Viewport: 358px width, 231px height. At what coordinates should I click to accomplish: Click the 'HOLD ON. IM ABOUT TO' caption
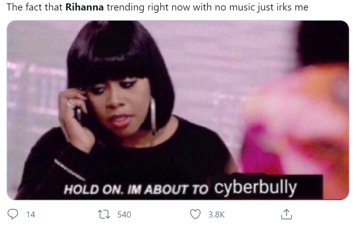click(x=136, y=189)
